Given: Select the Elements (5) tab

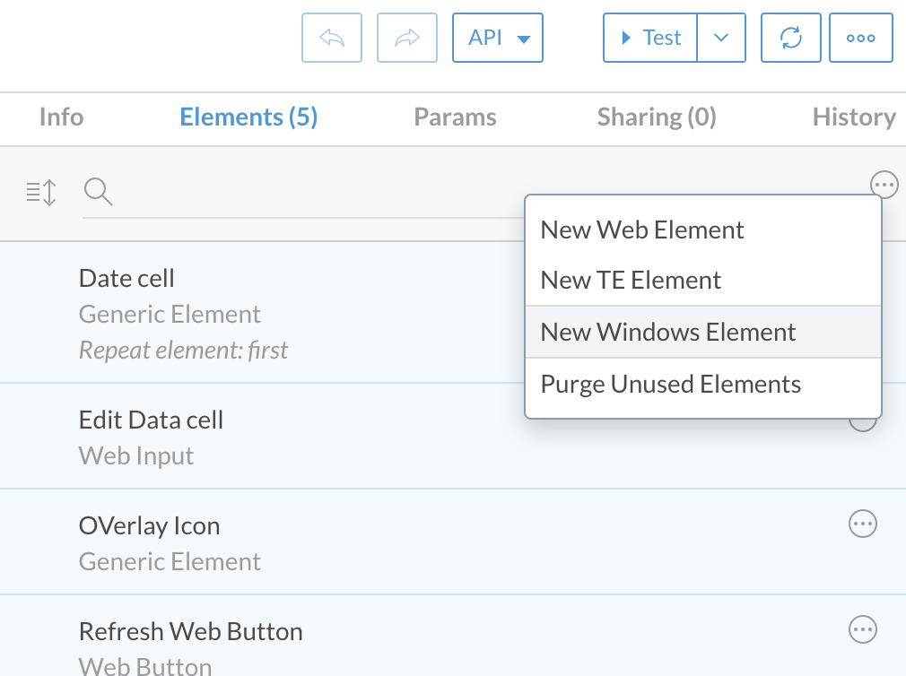Looking at the screenshot, I should [x=248, y=117].
